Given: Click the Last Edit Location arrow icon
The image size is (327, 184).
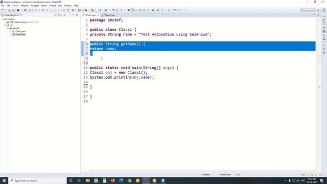Looking at the screenshot, I should coord(175,10).
